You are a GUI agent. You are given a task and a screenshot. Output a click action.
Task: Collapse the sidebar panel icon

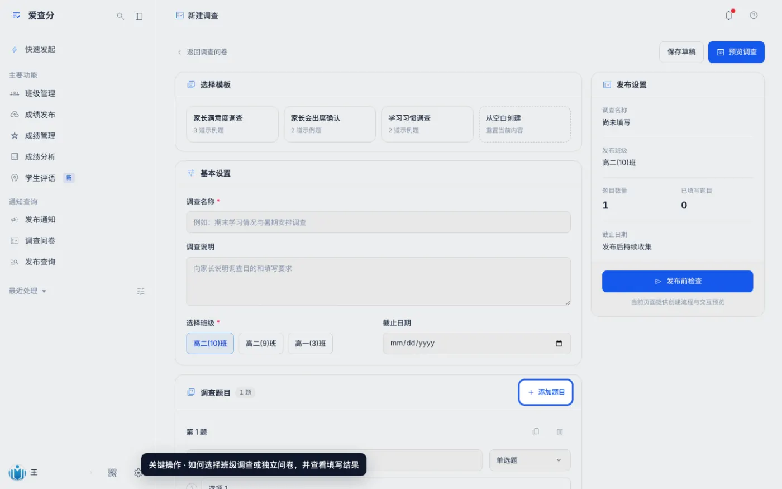tap(139, 16)
